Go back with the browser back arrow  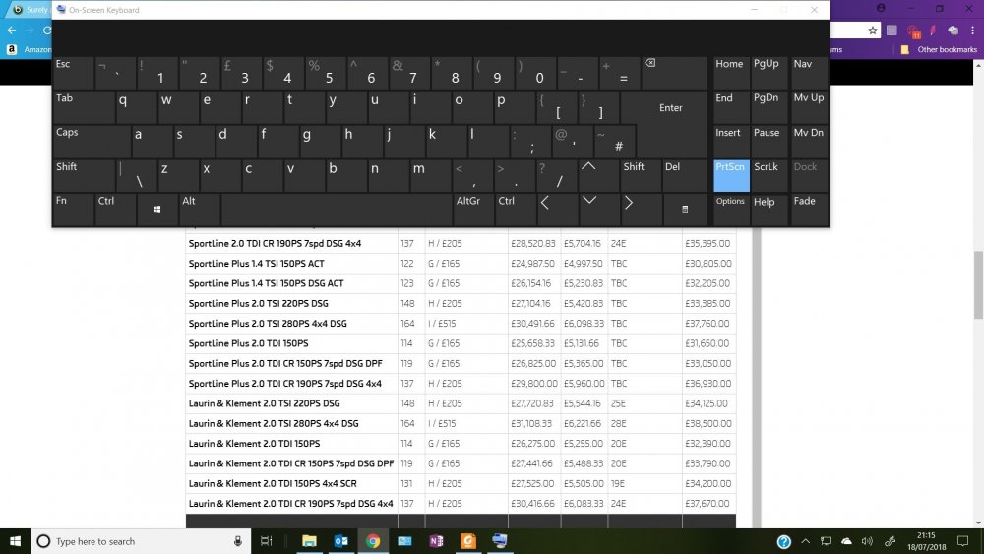pyautogui.click(x=11, y=31)
